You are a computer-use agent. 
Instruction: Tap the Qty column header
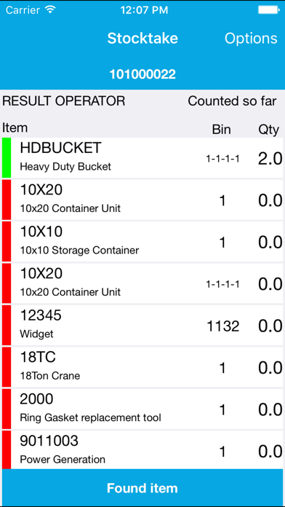[x=268, y=130]
